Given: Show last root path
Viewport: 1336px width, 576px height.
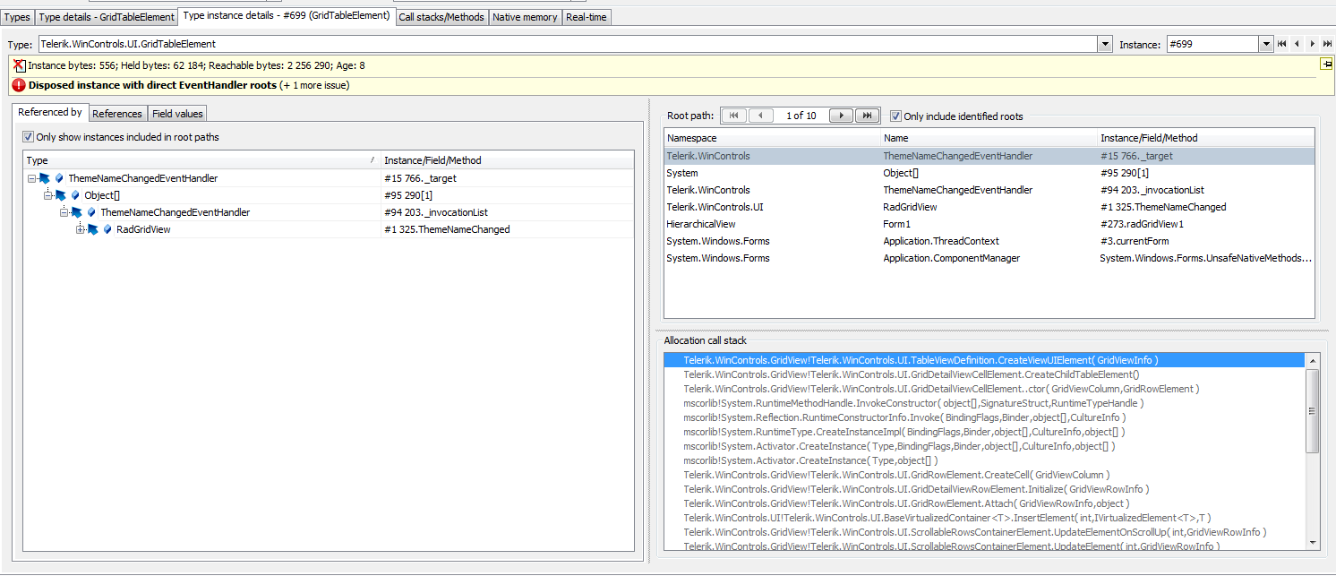Looking at the screenshot, I should 867,116.
